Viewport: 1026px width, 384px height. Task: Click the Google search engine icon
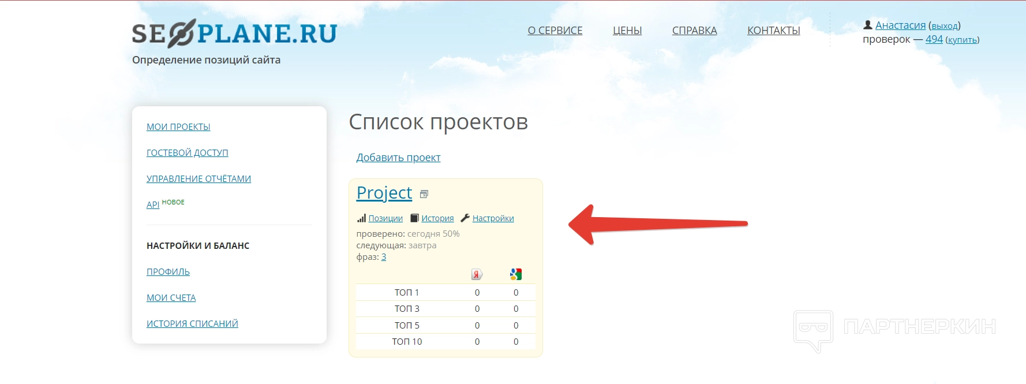click(x=516, y=274)
